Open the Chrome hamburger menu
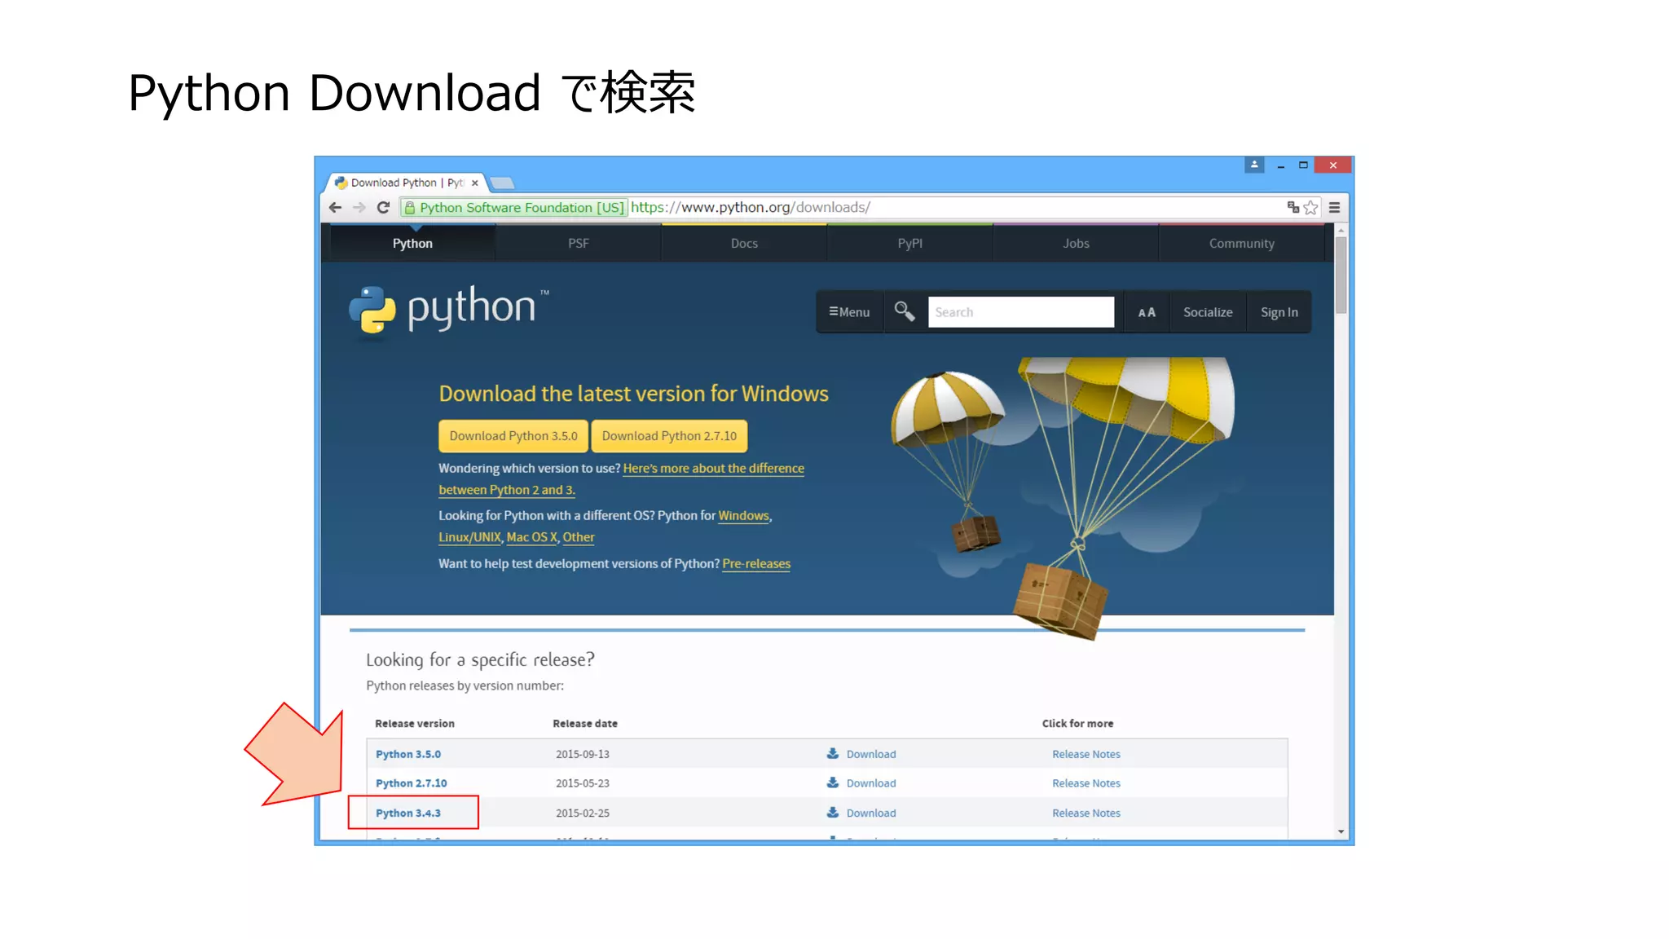This screenshot has width=1669, height=939. pyautogui.click(x=1335, y=208)
